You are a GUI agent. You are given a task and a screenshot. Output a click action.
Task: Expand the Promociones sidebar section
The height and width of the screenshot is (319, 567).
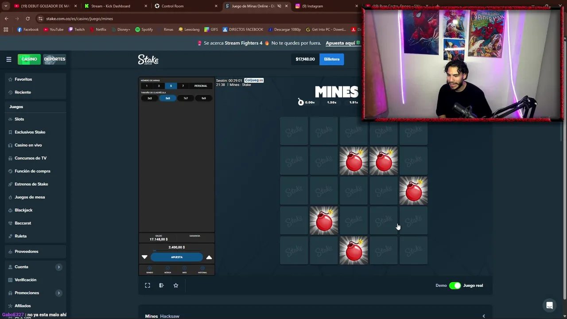point(58,293)
